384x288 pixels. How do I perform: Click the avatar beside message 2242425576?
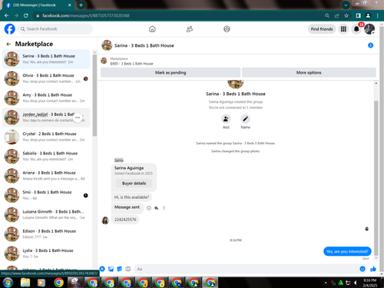tap(105, 220)
